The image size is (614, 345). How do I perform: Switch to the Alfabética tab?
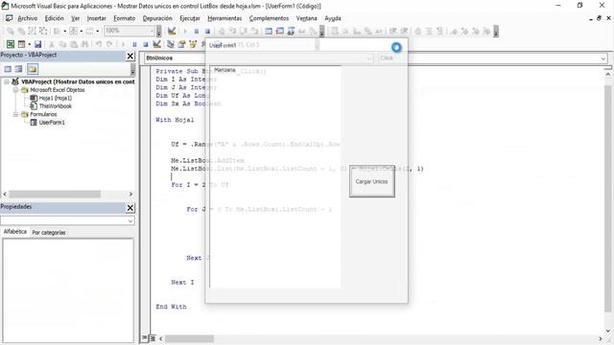15,232
